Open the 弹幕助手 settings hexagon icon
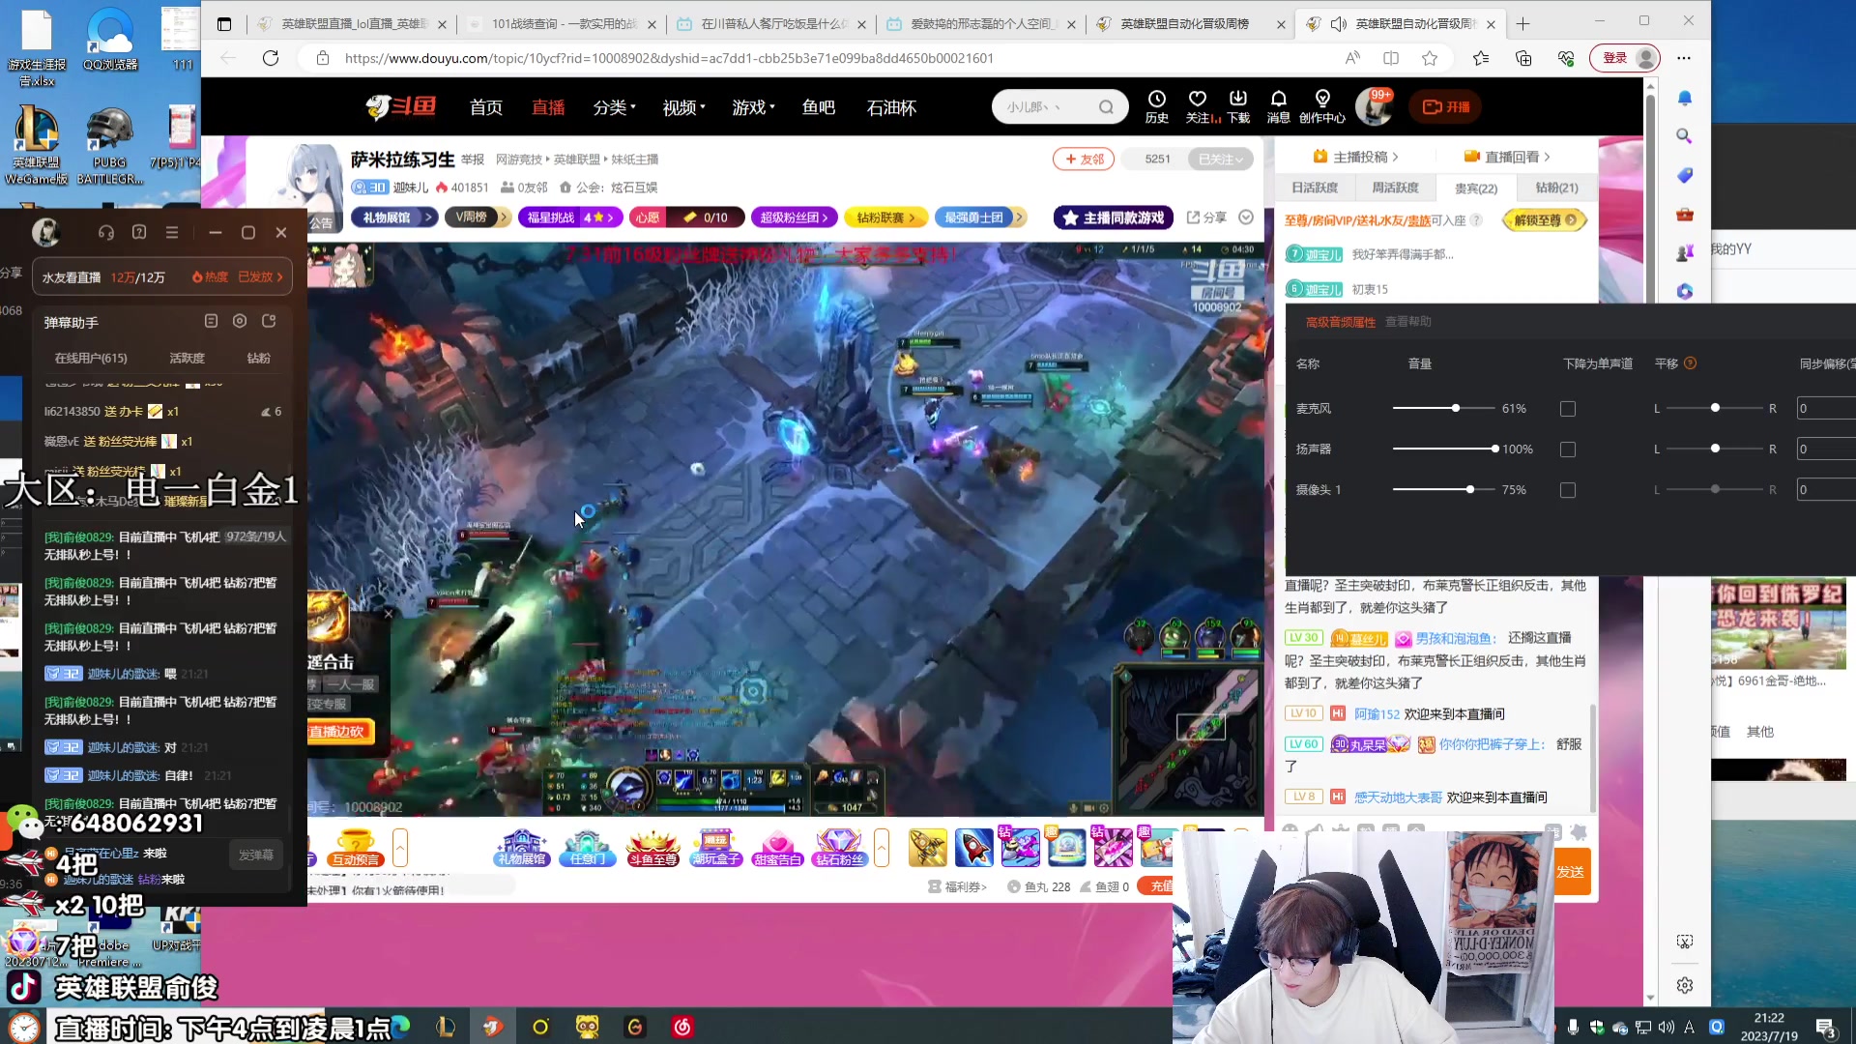Viewport: 1856px width, 1044px height. pos(240,321)
